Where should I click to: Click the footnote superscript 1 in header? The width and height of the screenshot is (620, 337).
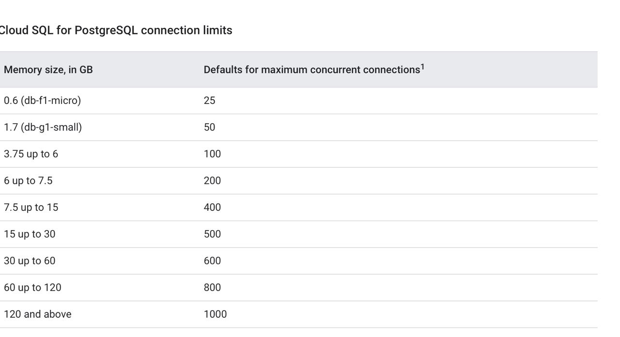[422, 67]
